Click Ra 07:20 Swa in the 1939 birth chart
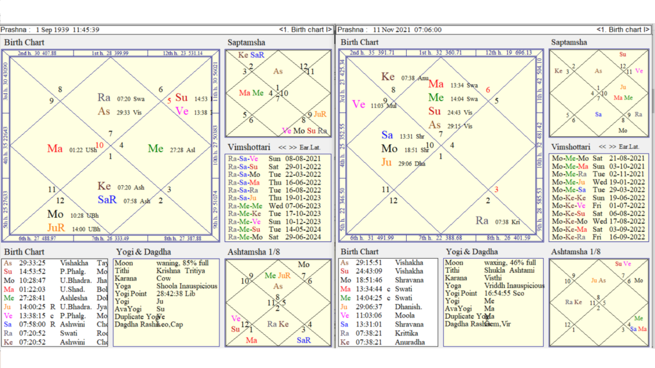The height and width of the screenshot is (368, 655). [x=121, y=98]
